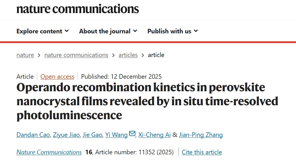This screenshot has height=160, width=296.
Task: Click the nature communications logo
Action: click(x=78, y=9)
